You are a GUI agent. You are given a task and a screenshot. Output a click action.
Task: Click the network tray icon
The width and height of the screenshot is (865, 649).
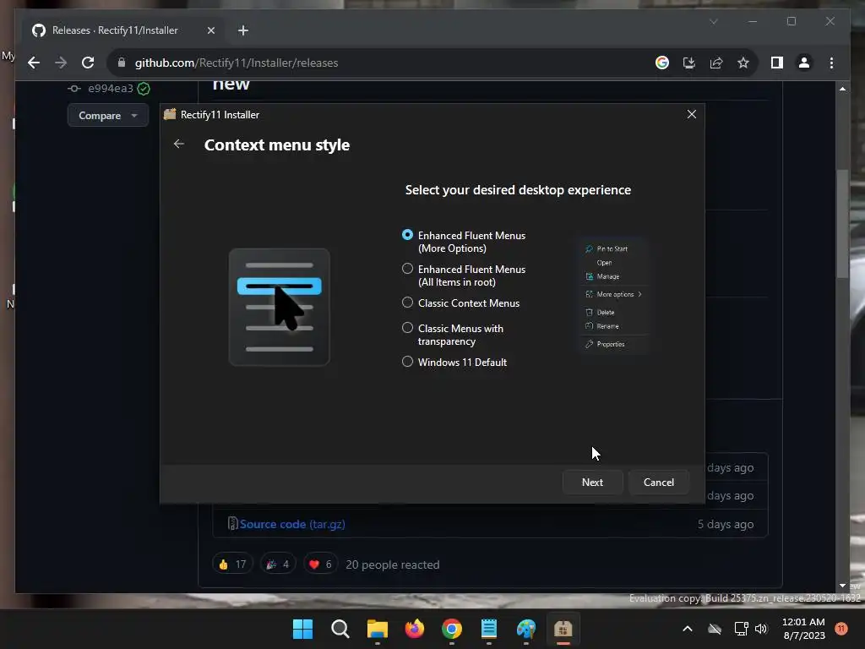tap(741, 629)
